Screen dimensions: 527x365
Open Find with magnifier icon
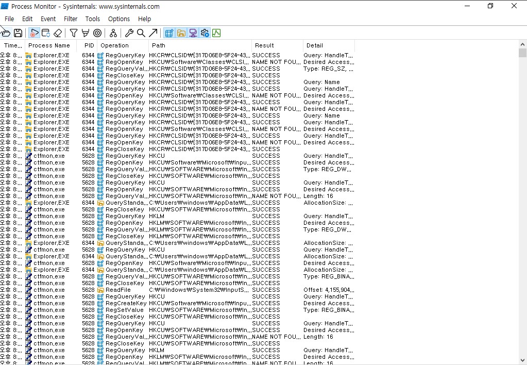pos(141,33)
